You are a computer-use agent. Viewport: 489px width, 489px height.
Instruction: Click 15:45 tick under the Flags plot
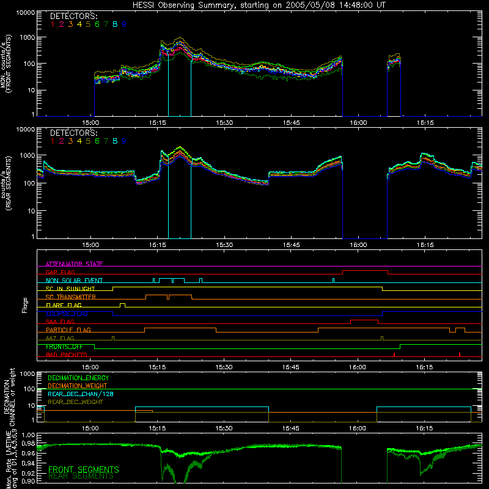(291, 367)
